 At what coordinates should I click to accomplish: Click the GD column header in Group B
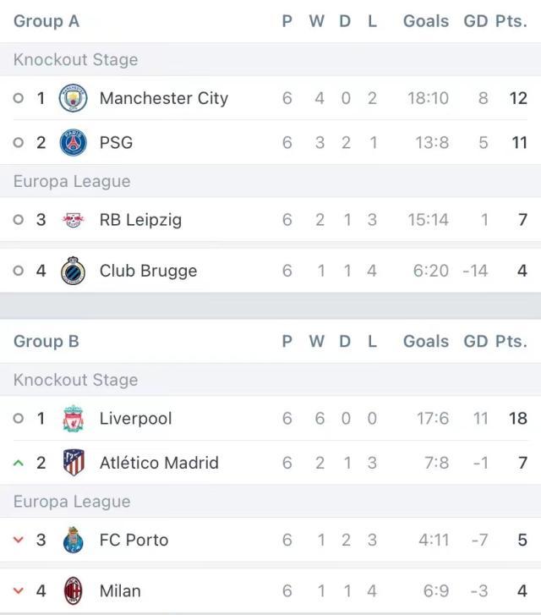coord(476,341)
